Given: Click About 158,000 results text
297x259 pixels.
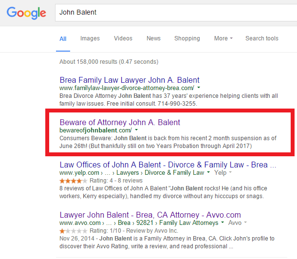Looking at the screenshot, I should click(109, 62).
